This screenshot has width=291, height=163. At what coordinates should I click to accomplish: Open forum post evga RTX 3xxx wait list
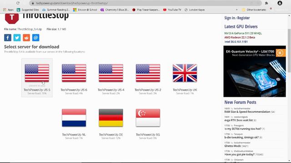(238, 120)
